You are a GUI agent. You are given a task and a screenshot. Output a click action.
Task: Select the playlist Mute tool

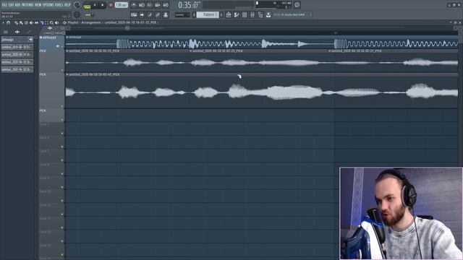[x=31, y=22]
